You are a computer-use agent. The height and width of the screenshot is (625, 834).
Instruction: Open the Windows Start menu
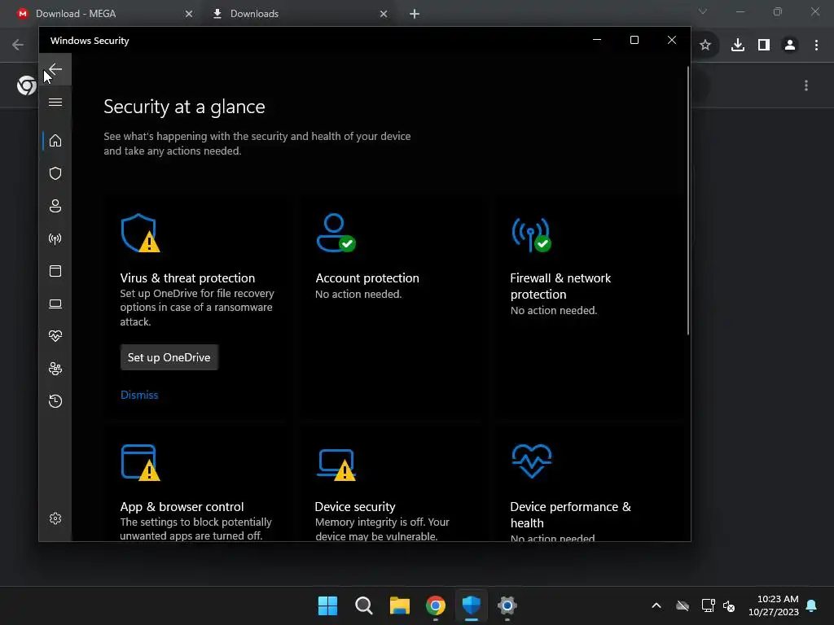click(x=327, y=605)
